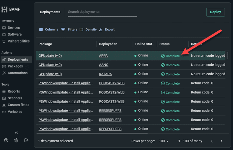Open GPUpdate package for KATARA row

pyautogui.click(x=50, y=74)
